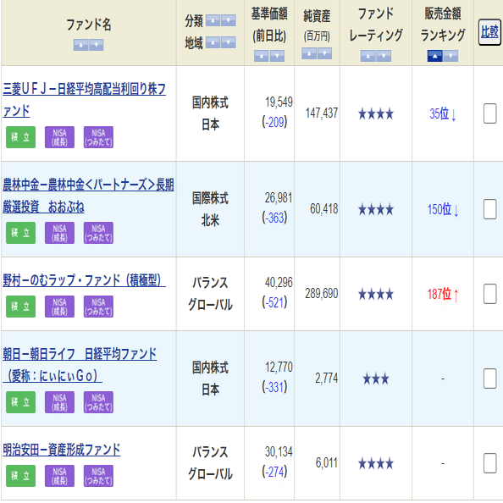Viewport: 503px width, 503px height.
Task: Sort fund name ascending arrow
Action: pyautogui.click(x=80, y=45)
